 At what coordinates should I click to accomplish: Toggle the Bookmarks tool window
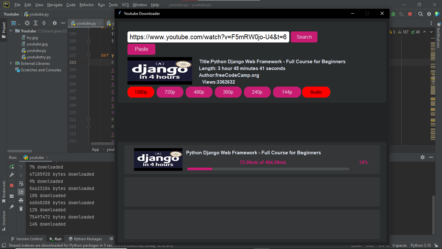pos(4,190)
